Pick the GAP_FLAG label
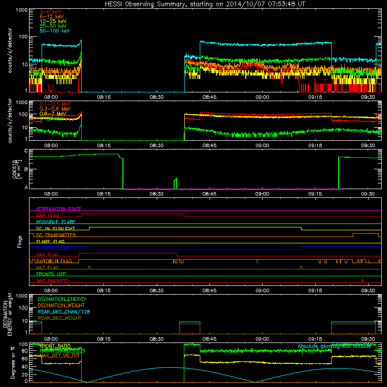 point(47,215)
